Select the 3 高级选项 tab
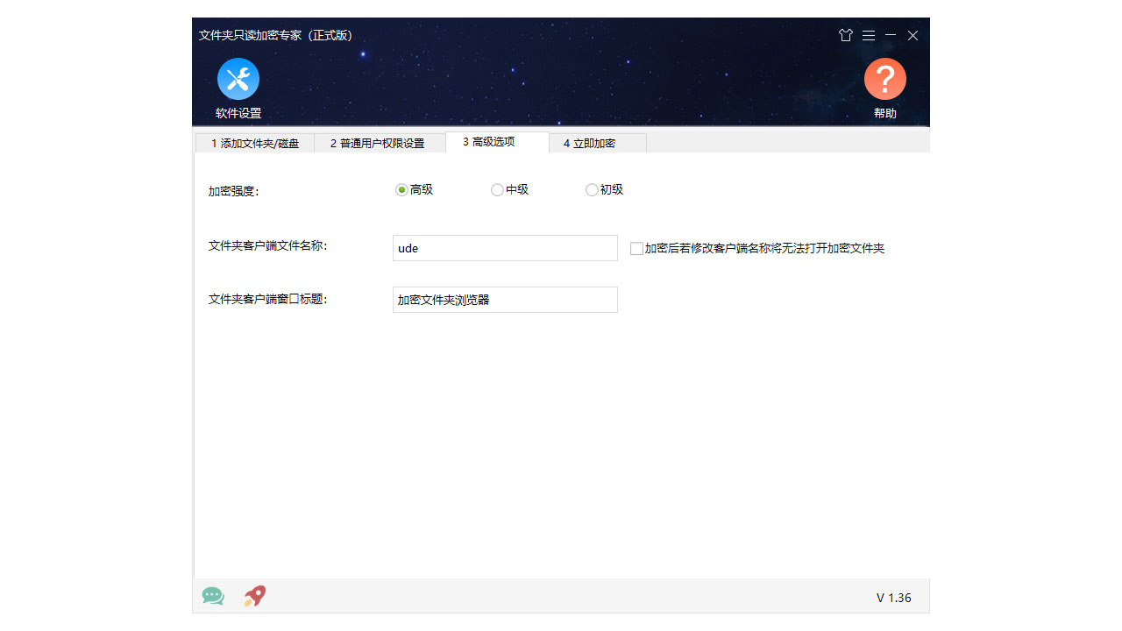 click(x=497, y=141)
